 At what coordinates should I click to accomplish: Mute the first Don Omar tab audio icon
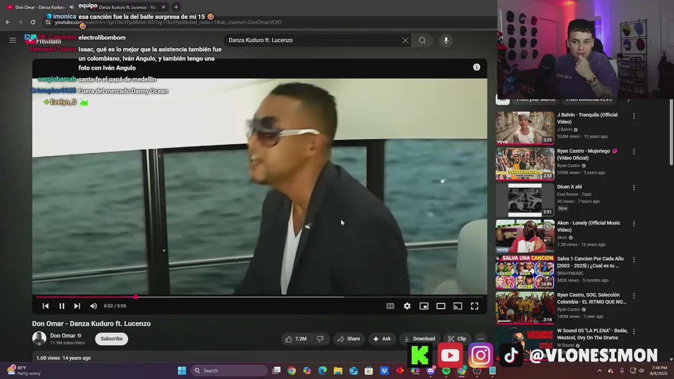pos(72,7)
